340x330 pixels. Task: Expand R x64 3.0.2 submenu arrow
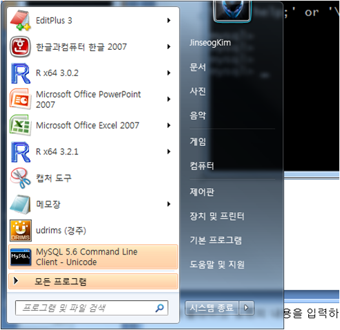tap(169, 73)
